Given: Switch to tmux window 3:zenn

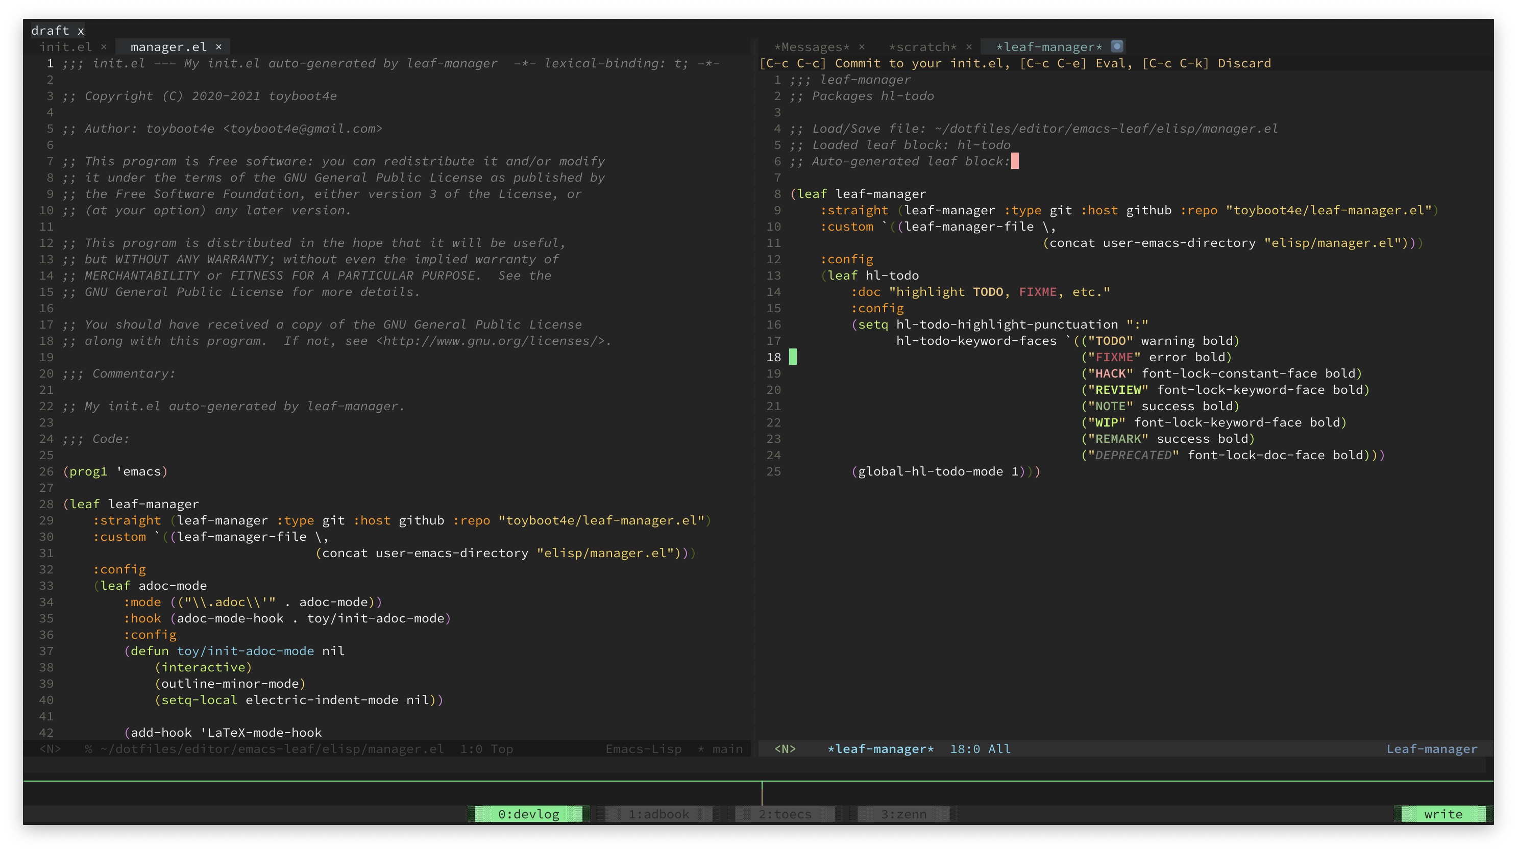Looking at the screenshot, I should [x=903, y=814].
